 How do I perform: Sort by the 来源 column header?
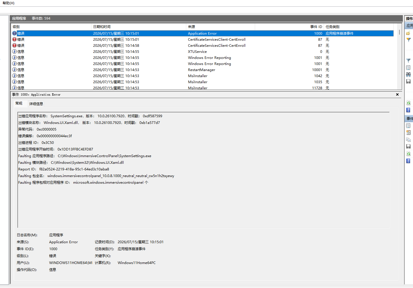pos(221,27)
